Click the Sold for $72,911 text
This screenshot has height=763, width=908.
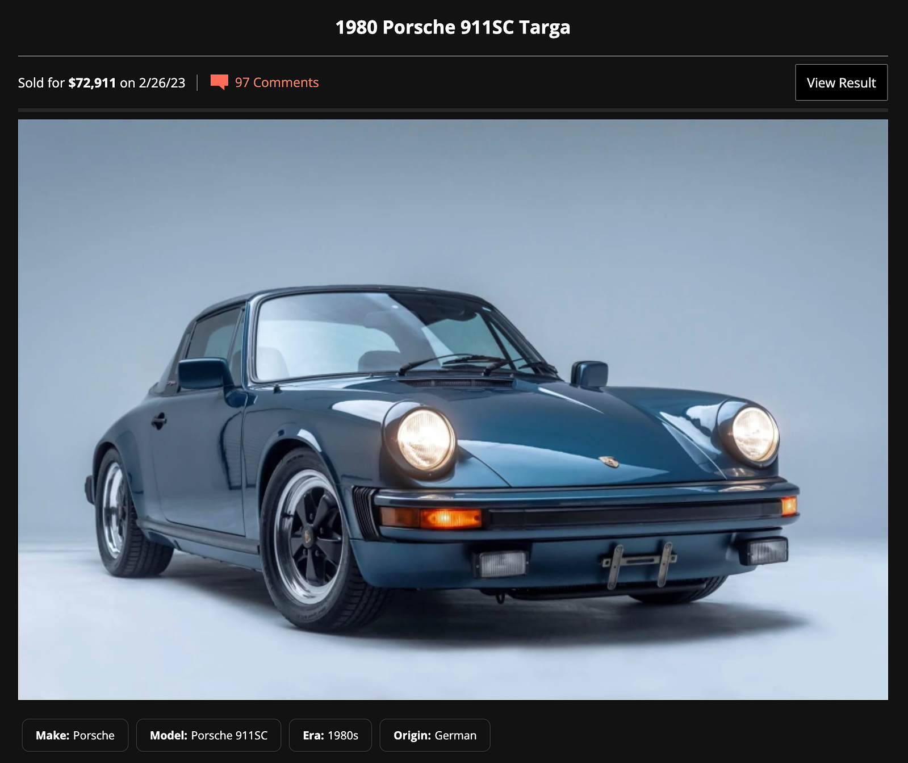(67, 83)
